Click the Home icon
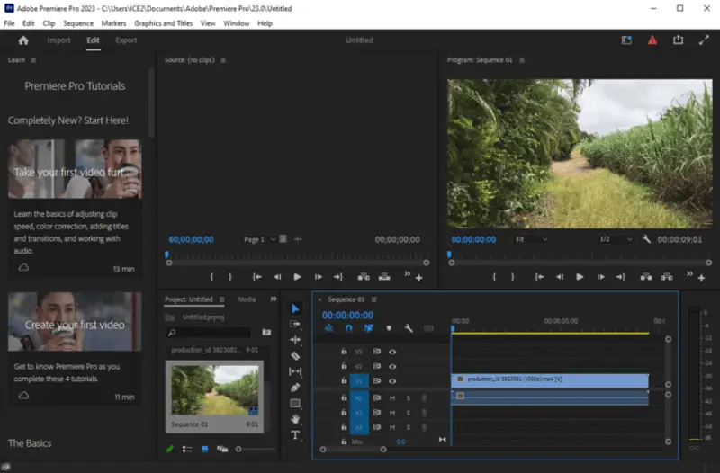Screen dimensions: 720x473 coord(23,40)
